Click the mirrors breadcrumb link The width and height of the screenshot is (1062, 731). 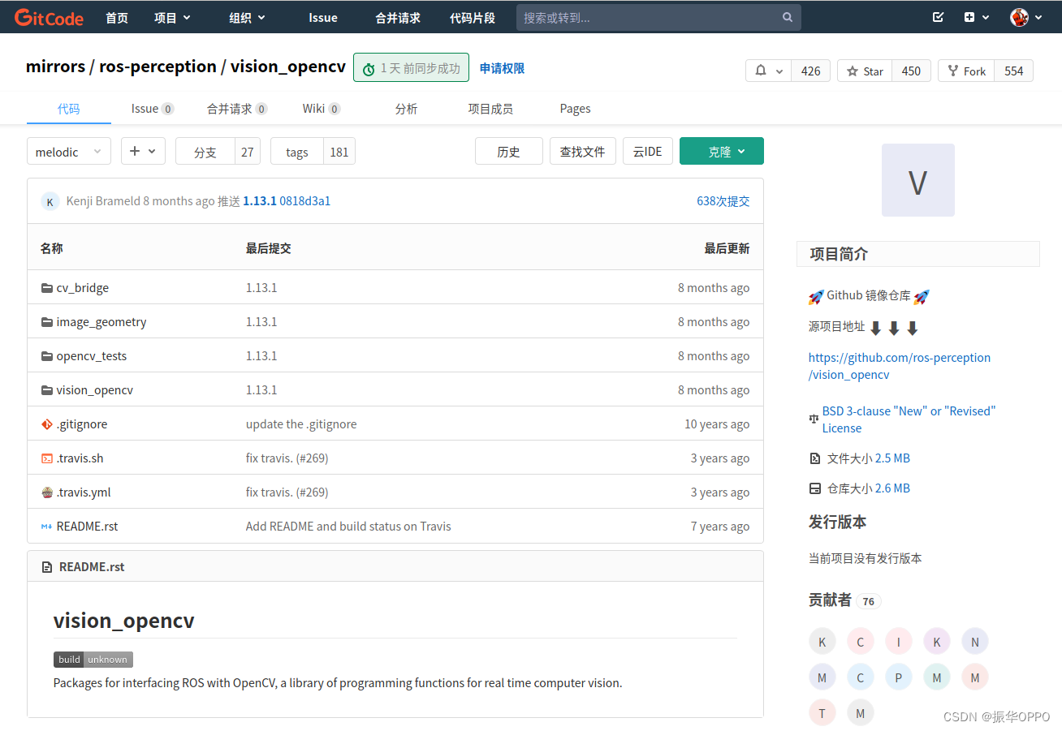point(55,67)
